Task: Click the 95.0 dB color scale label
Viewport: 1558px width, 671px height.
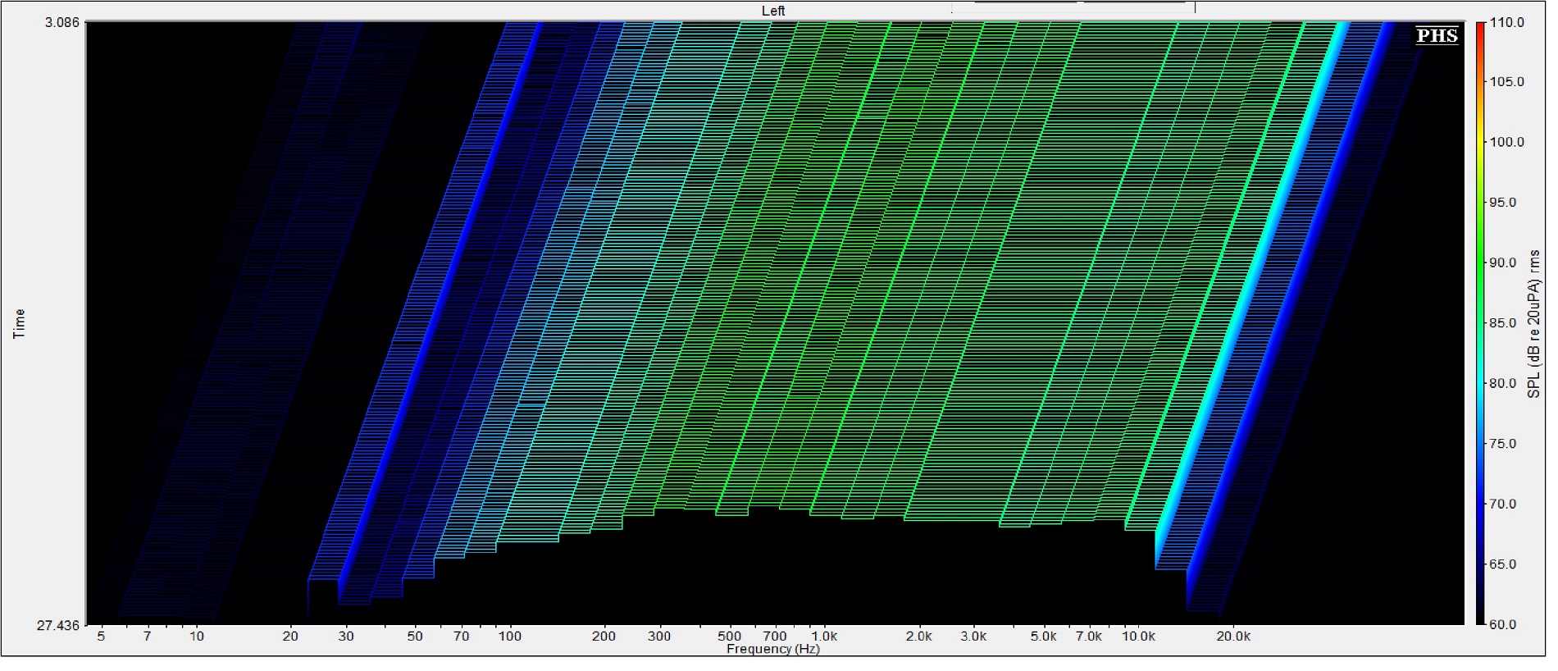Action: pos(1507,203)
